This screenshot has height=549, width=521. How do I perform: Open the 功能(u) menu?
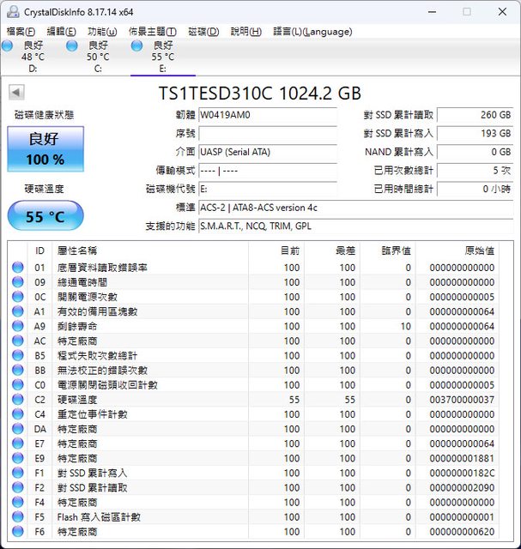(x=102, y=32)
